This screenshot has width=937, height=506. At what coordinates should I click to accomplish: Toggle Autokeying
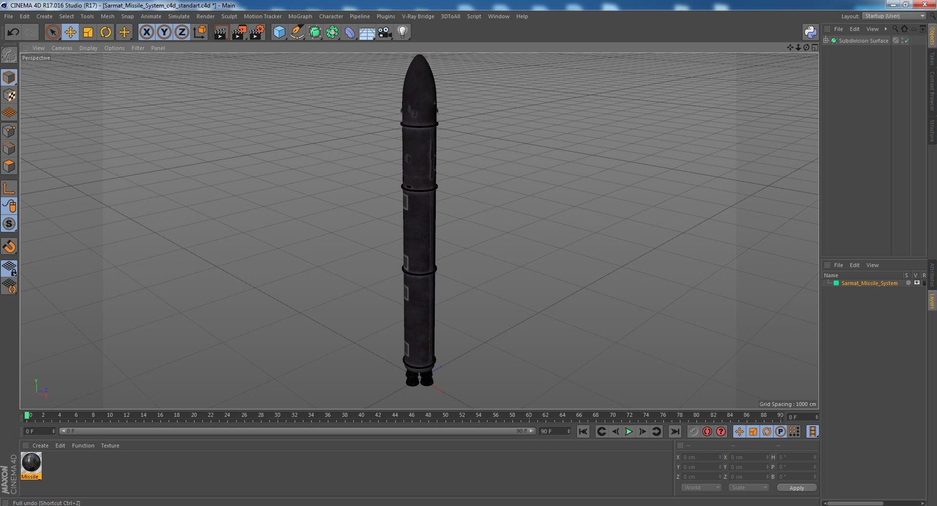point(707,431)
